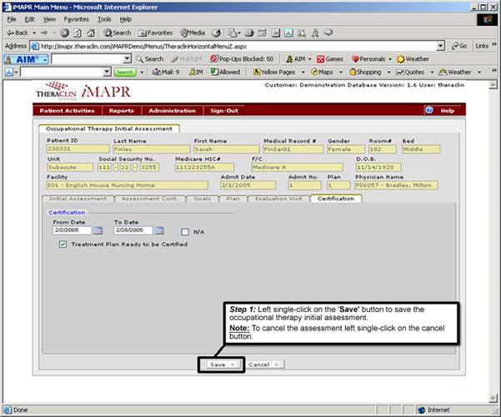
Task: Open the Personals dropdown menu
Action: tap(388, 59)
